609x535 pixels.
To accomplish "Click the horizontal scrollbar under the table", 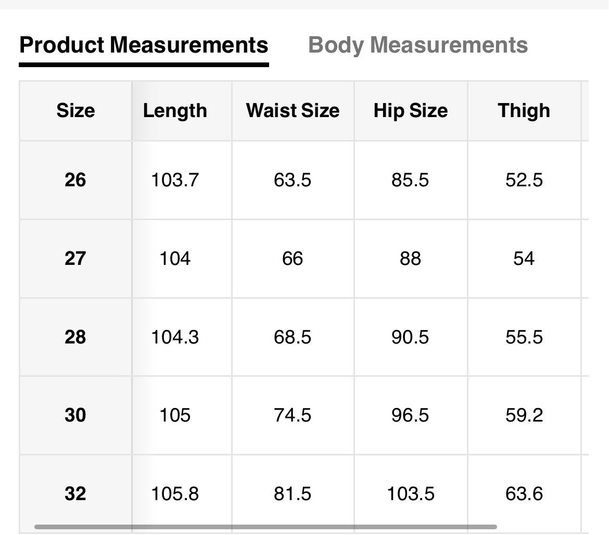I will pyautogui.click(x=265, y=527).
